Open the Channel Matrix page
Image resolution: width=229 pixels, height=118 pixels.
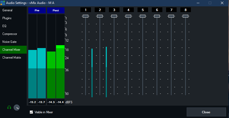coord(11,57)
